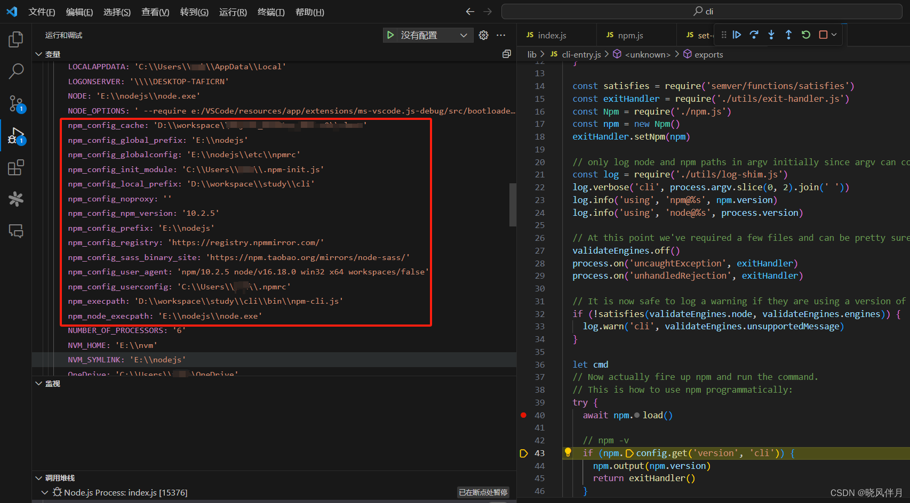Viewport: 910px width, 503px height.
Task: Go forward with the right arrow
Action: tap(488, 11)
